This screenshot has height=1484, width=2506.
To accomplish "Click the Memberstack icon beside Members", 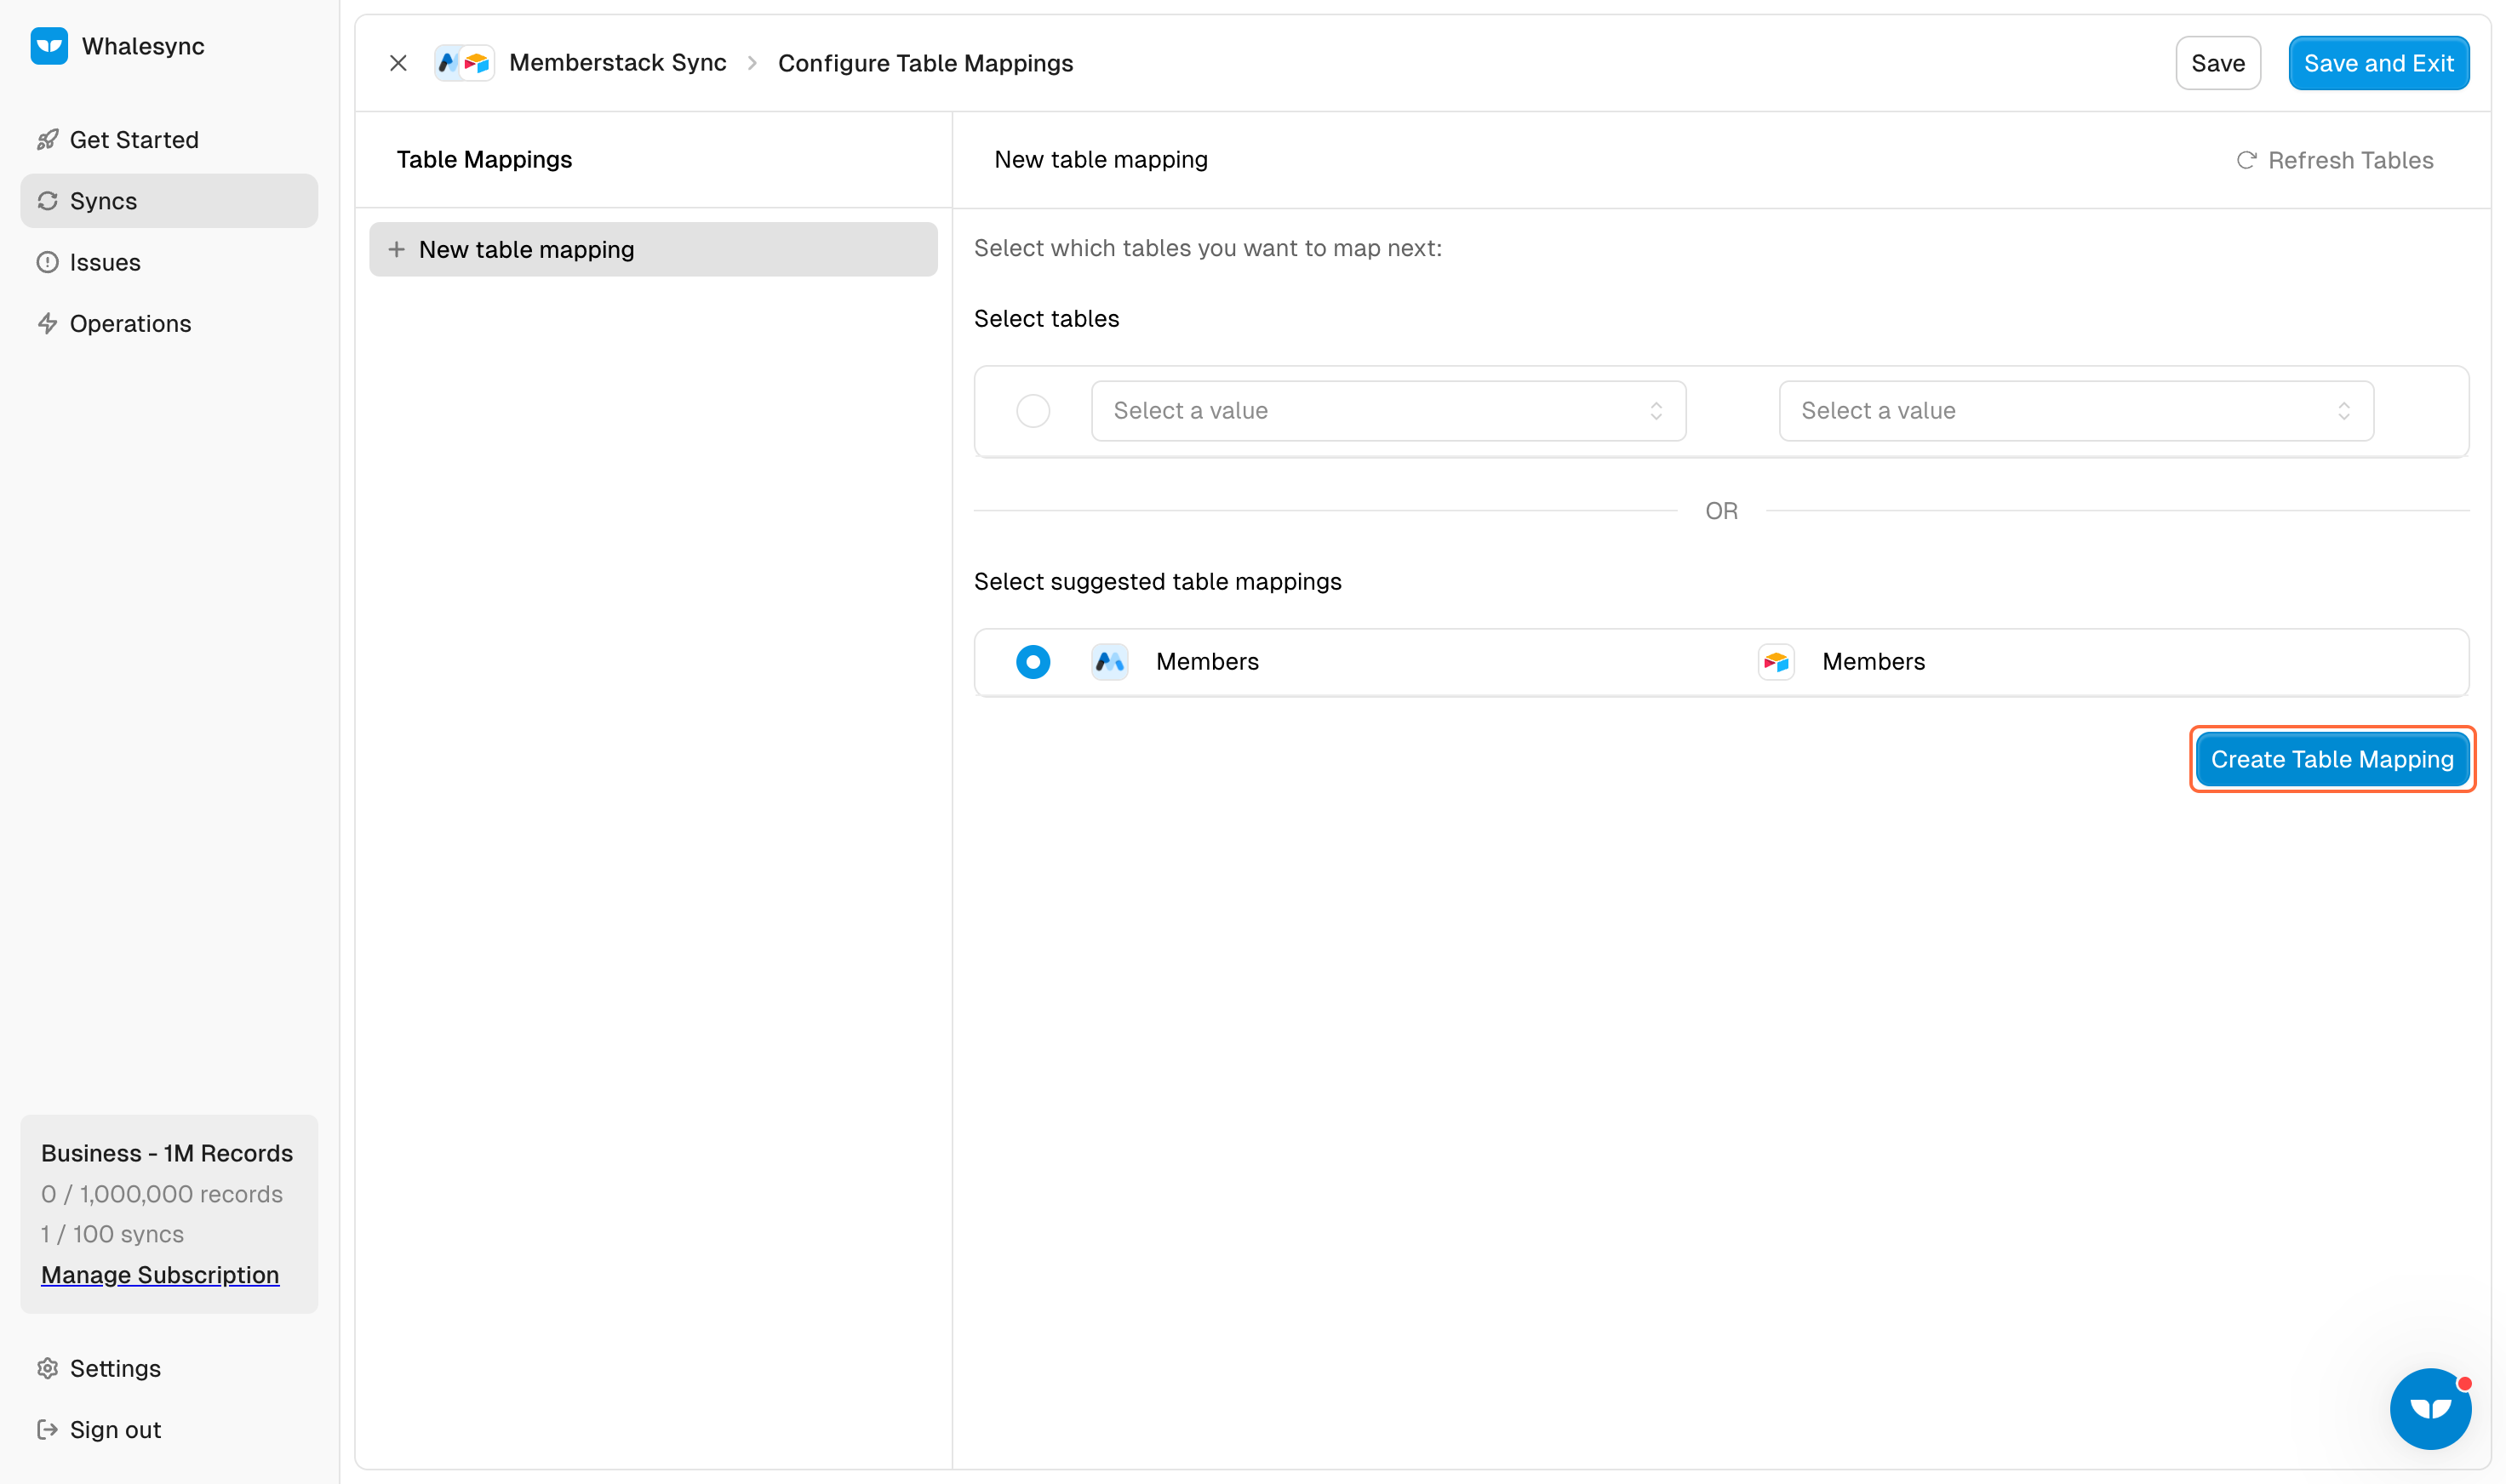I will pos(1109,662).
